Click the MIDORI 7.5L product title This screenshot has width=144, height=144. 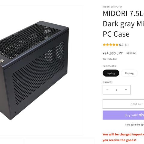click(123, 24)
